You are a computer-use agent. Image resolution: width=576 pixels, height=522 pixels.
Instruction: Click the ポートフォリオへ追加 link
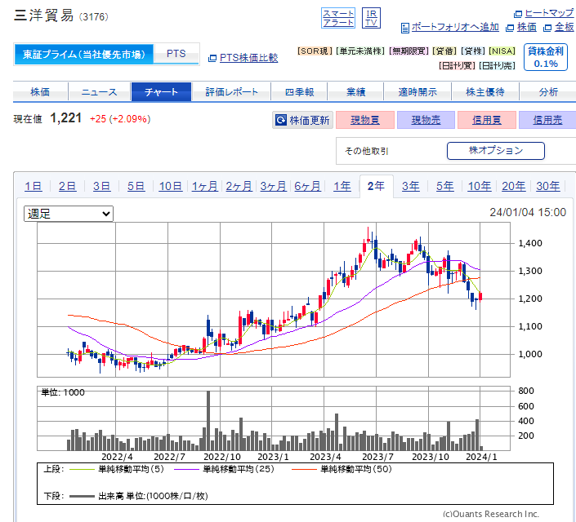(455, 27)
